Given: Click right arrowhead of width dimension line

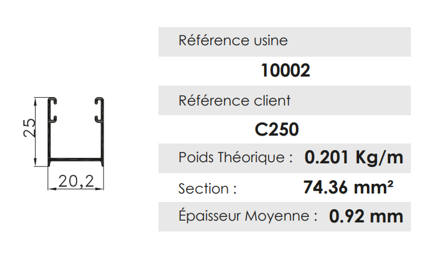Looking at the screenshot, I should tap(100, 188).
